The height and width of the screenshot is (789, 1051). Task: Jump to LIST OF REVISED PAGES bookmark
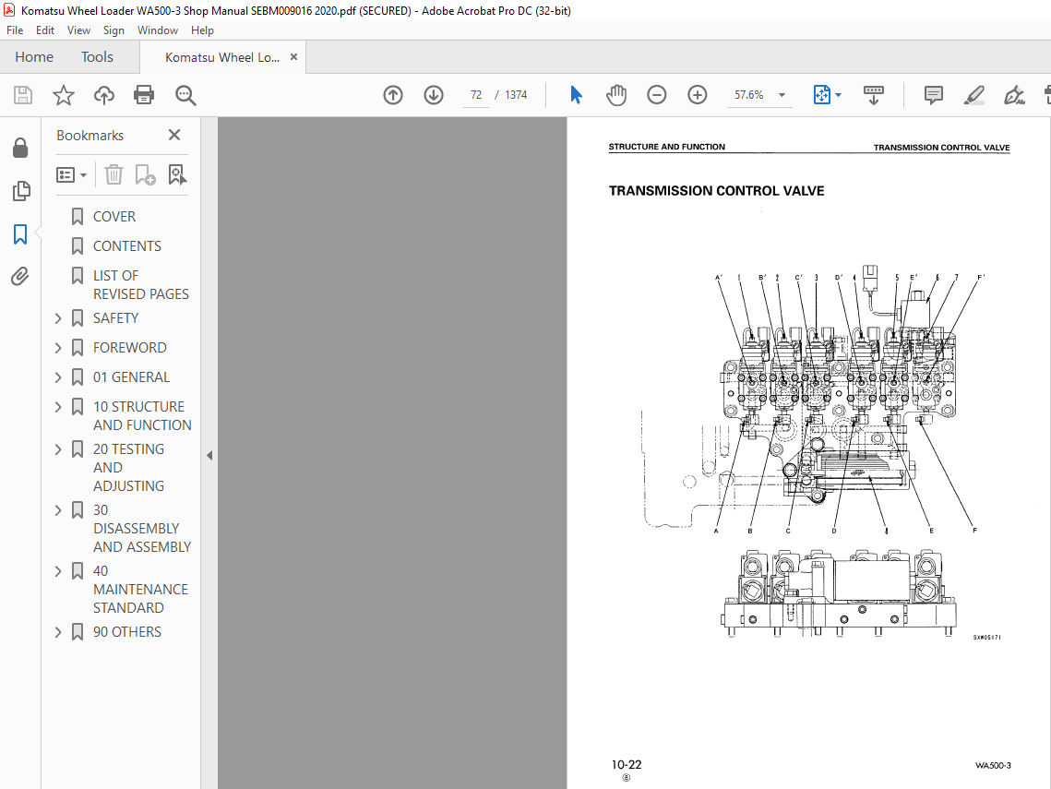point(141,285)
